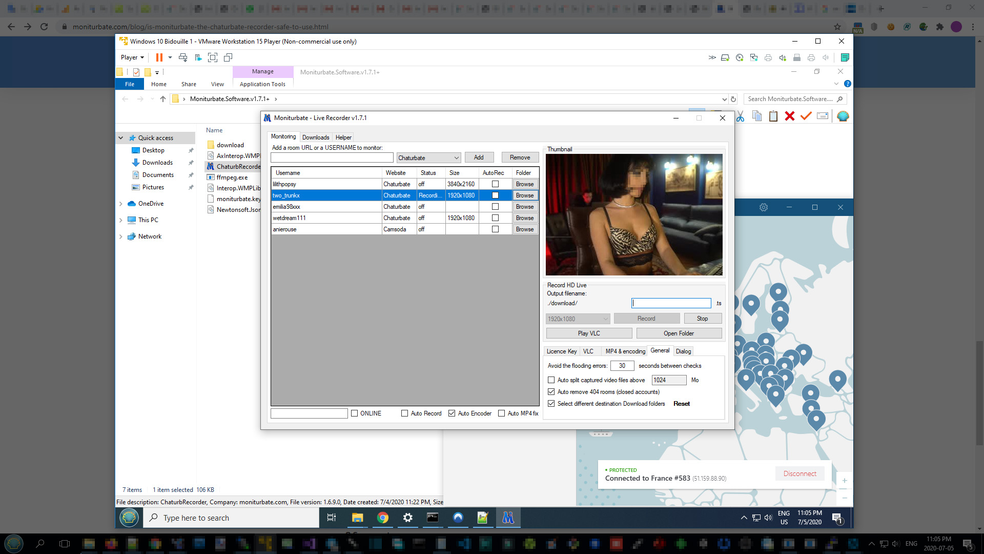
Task: Click the Stop button for current stream
Action: pos(702,318)
